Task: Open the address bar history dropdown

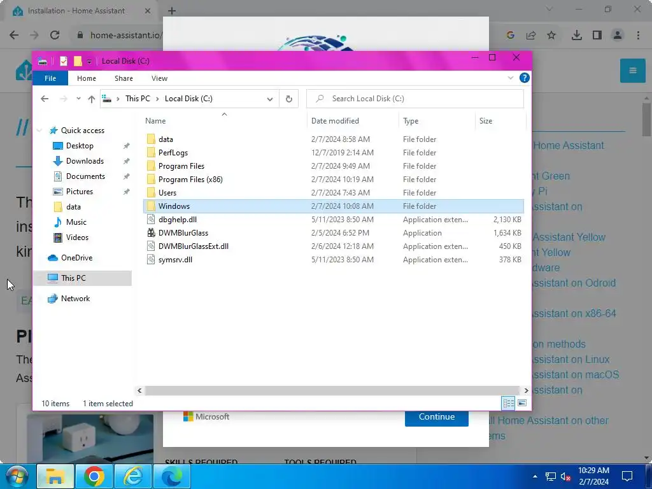Action: (270, 99)
